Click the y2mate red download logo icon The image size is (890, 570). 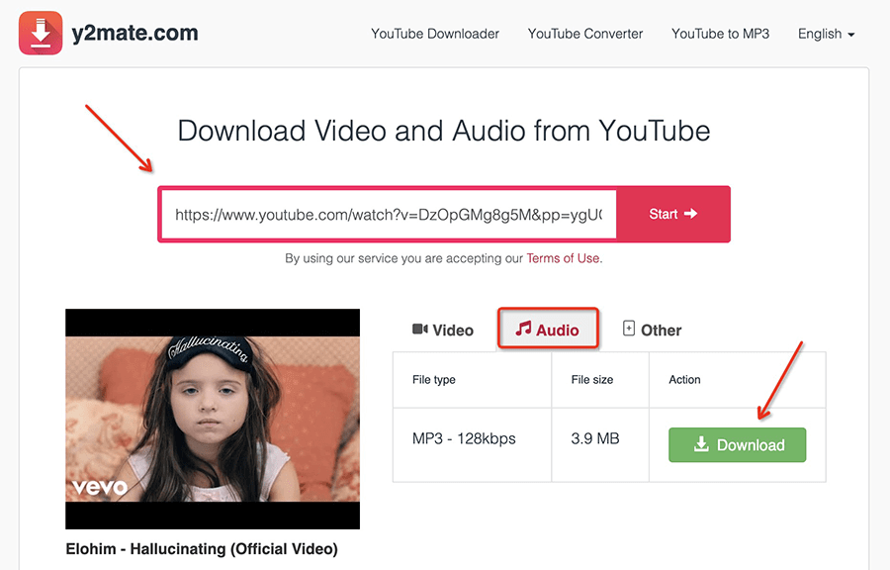tap(41, 33)
